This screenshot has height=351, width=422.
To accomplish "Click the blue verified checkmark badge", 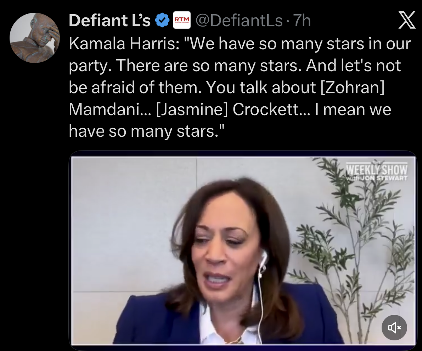I will 162,21.
